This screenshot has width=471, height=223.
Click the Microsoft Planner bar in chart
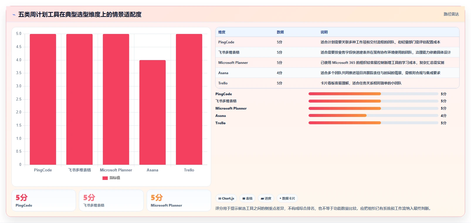pyautogui.click(x=116, y=99)
